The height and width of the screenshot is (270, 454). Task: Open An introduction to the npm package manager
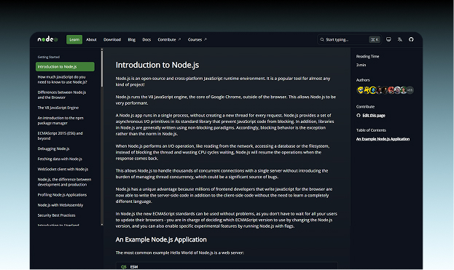click(60, 120)
